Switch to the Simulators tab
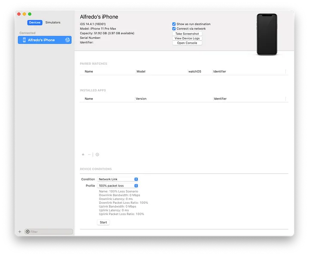This screenshot has height=256, width=309. [x=53, y=22]
